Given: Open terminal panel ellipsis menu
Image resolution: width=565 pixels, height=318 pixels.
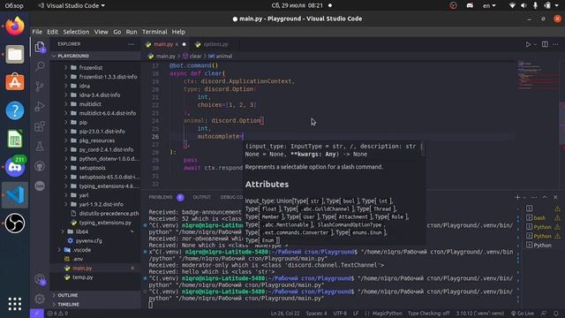Looking at the screenshot, I should pyautogui.click(x=533, y=197).
